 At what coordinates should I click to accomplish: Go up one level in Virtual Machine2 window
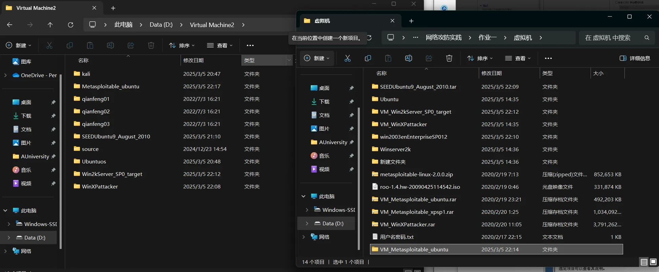pyautogui.click(x=50, y=25)
